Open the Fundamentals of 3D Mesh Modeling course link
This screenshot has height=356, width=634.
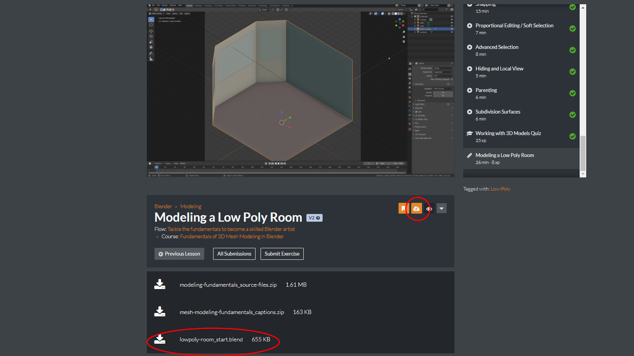coord(232,236)
